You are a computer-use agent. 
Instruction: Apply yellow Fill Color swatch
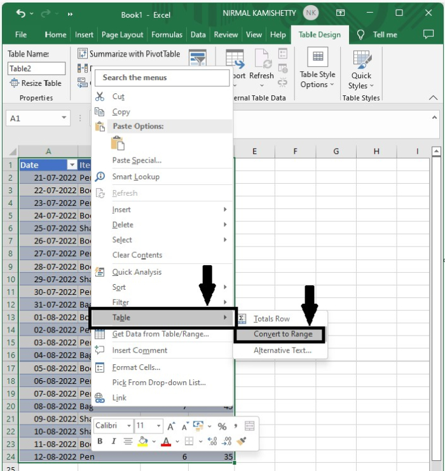click(x=143, y=441)
